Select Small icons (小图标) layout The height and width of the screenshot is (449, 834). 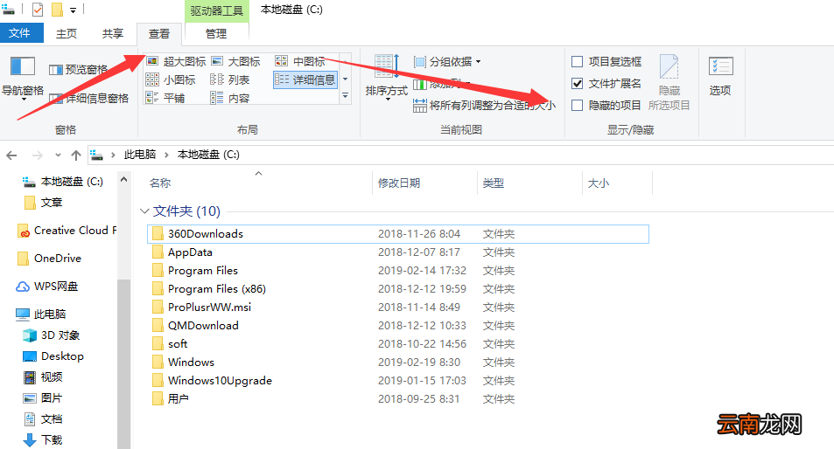[171, 79]
